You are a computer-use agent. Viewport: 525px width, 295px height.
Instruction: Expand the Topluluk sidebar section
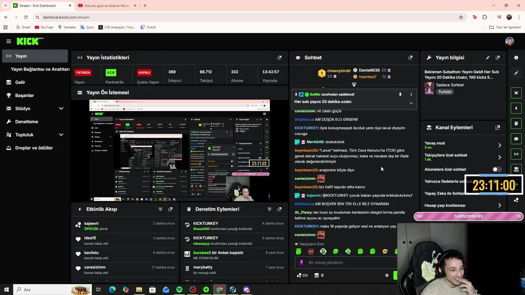point(61,135)
